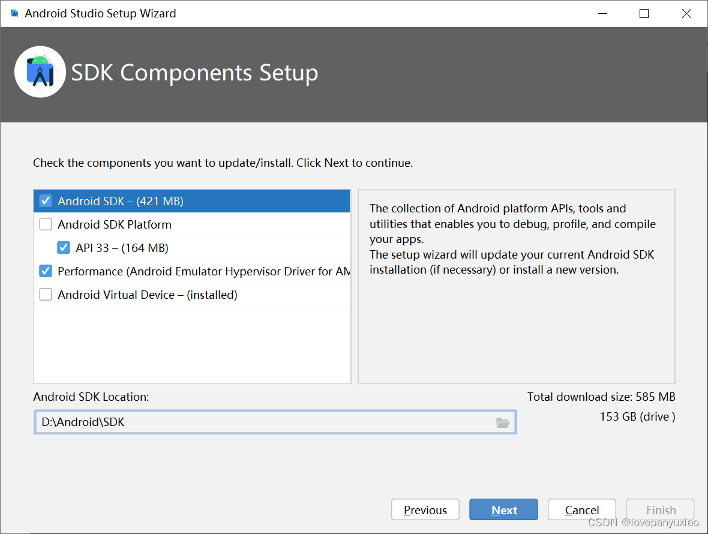Uncheck the API 33 checkbox

tap(64, 248)
